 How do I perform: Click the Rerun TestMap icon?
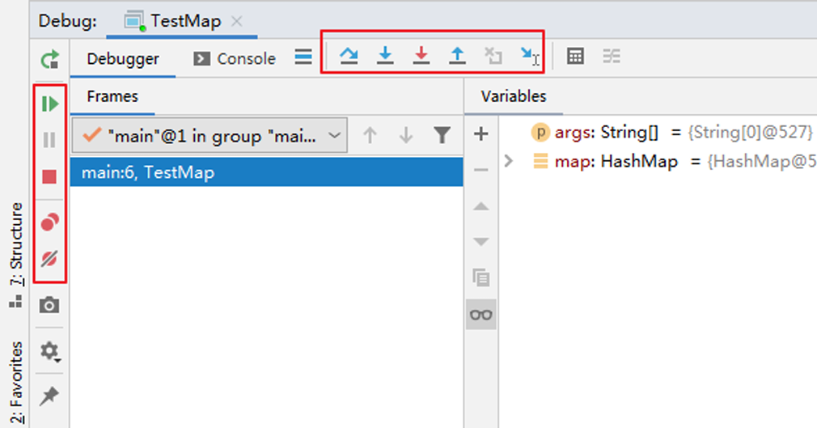tap(50, 59)
